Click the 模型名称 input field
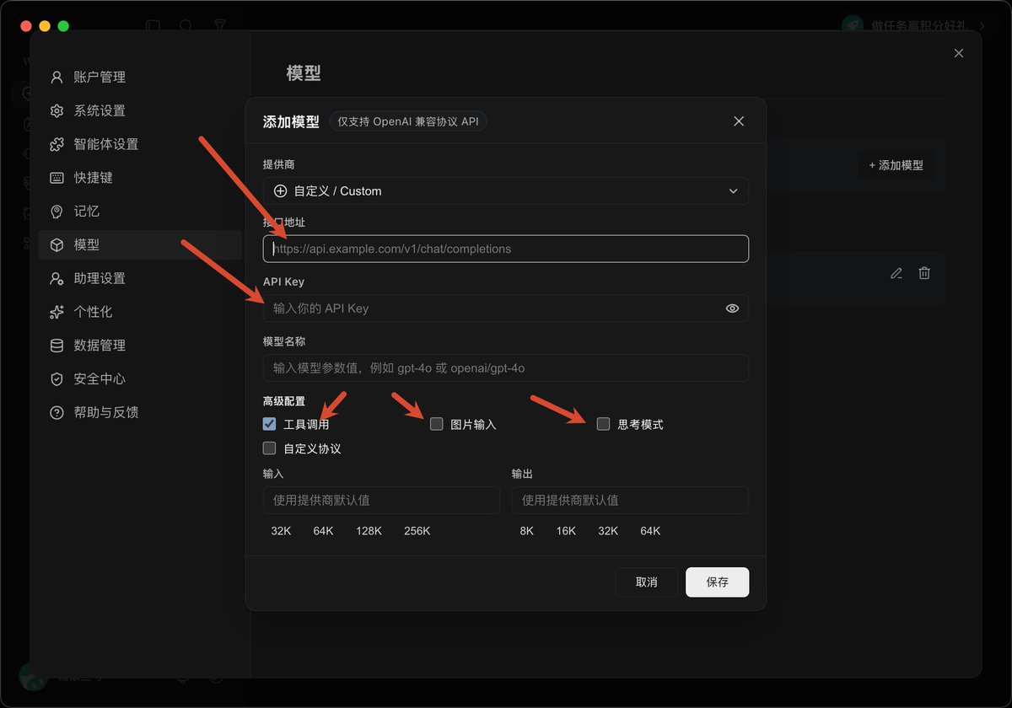 [x=506, y=368]
